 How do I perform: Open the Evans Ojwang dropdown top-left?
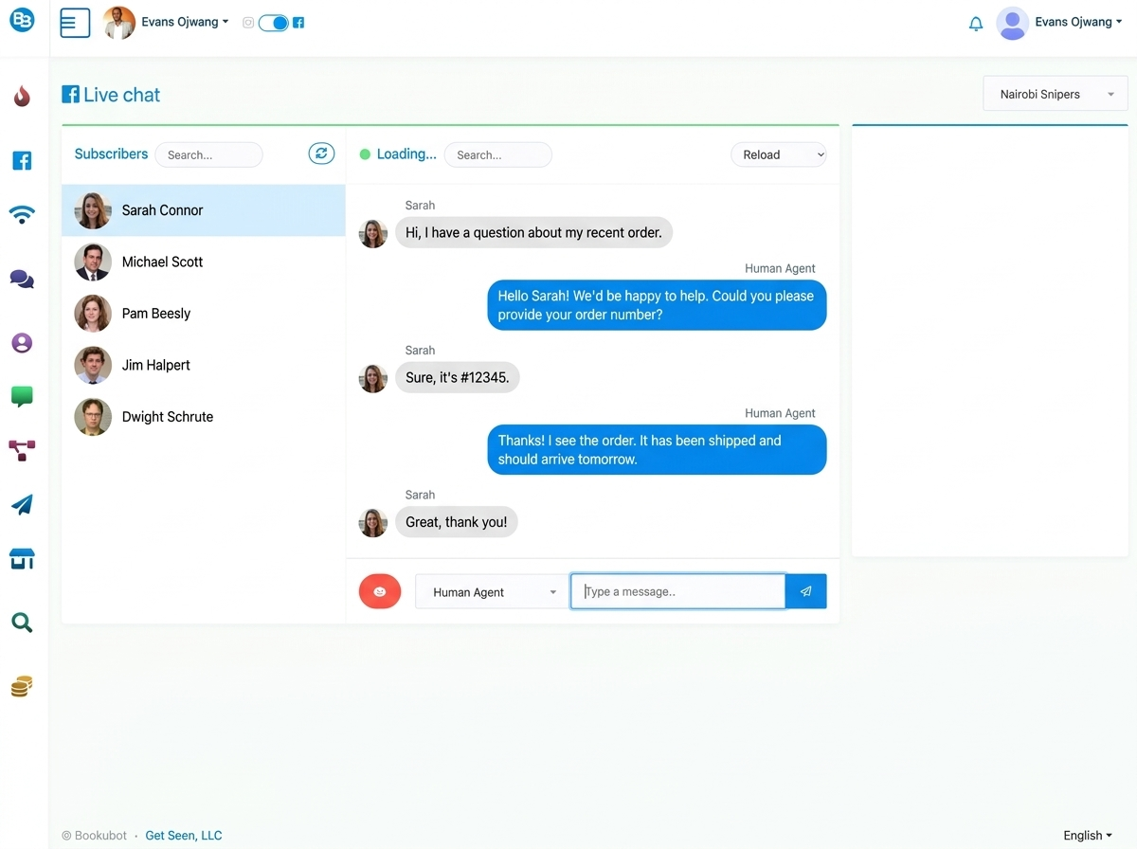185,22
